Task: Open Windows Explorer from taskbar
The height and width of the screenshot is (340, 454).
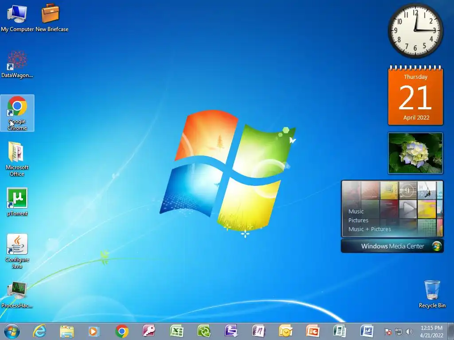Action: [x=67, y=331]
